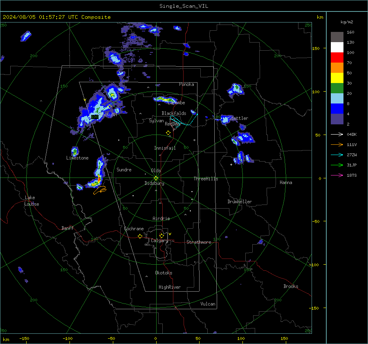The width and height of the screenshot is (368, 344).
Task: Click the Banff label
Action: point(67,228)
